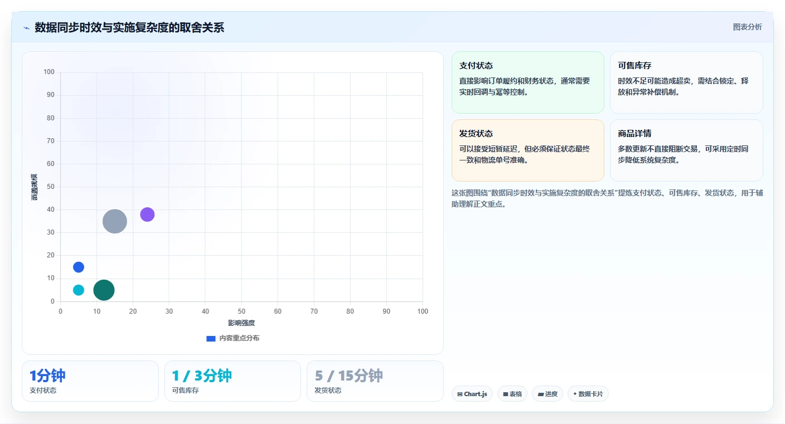Click the sparkle icon in 数据卡片 tag
This screenshot has width=785, height=424.
575,394
